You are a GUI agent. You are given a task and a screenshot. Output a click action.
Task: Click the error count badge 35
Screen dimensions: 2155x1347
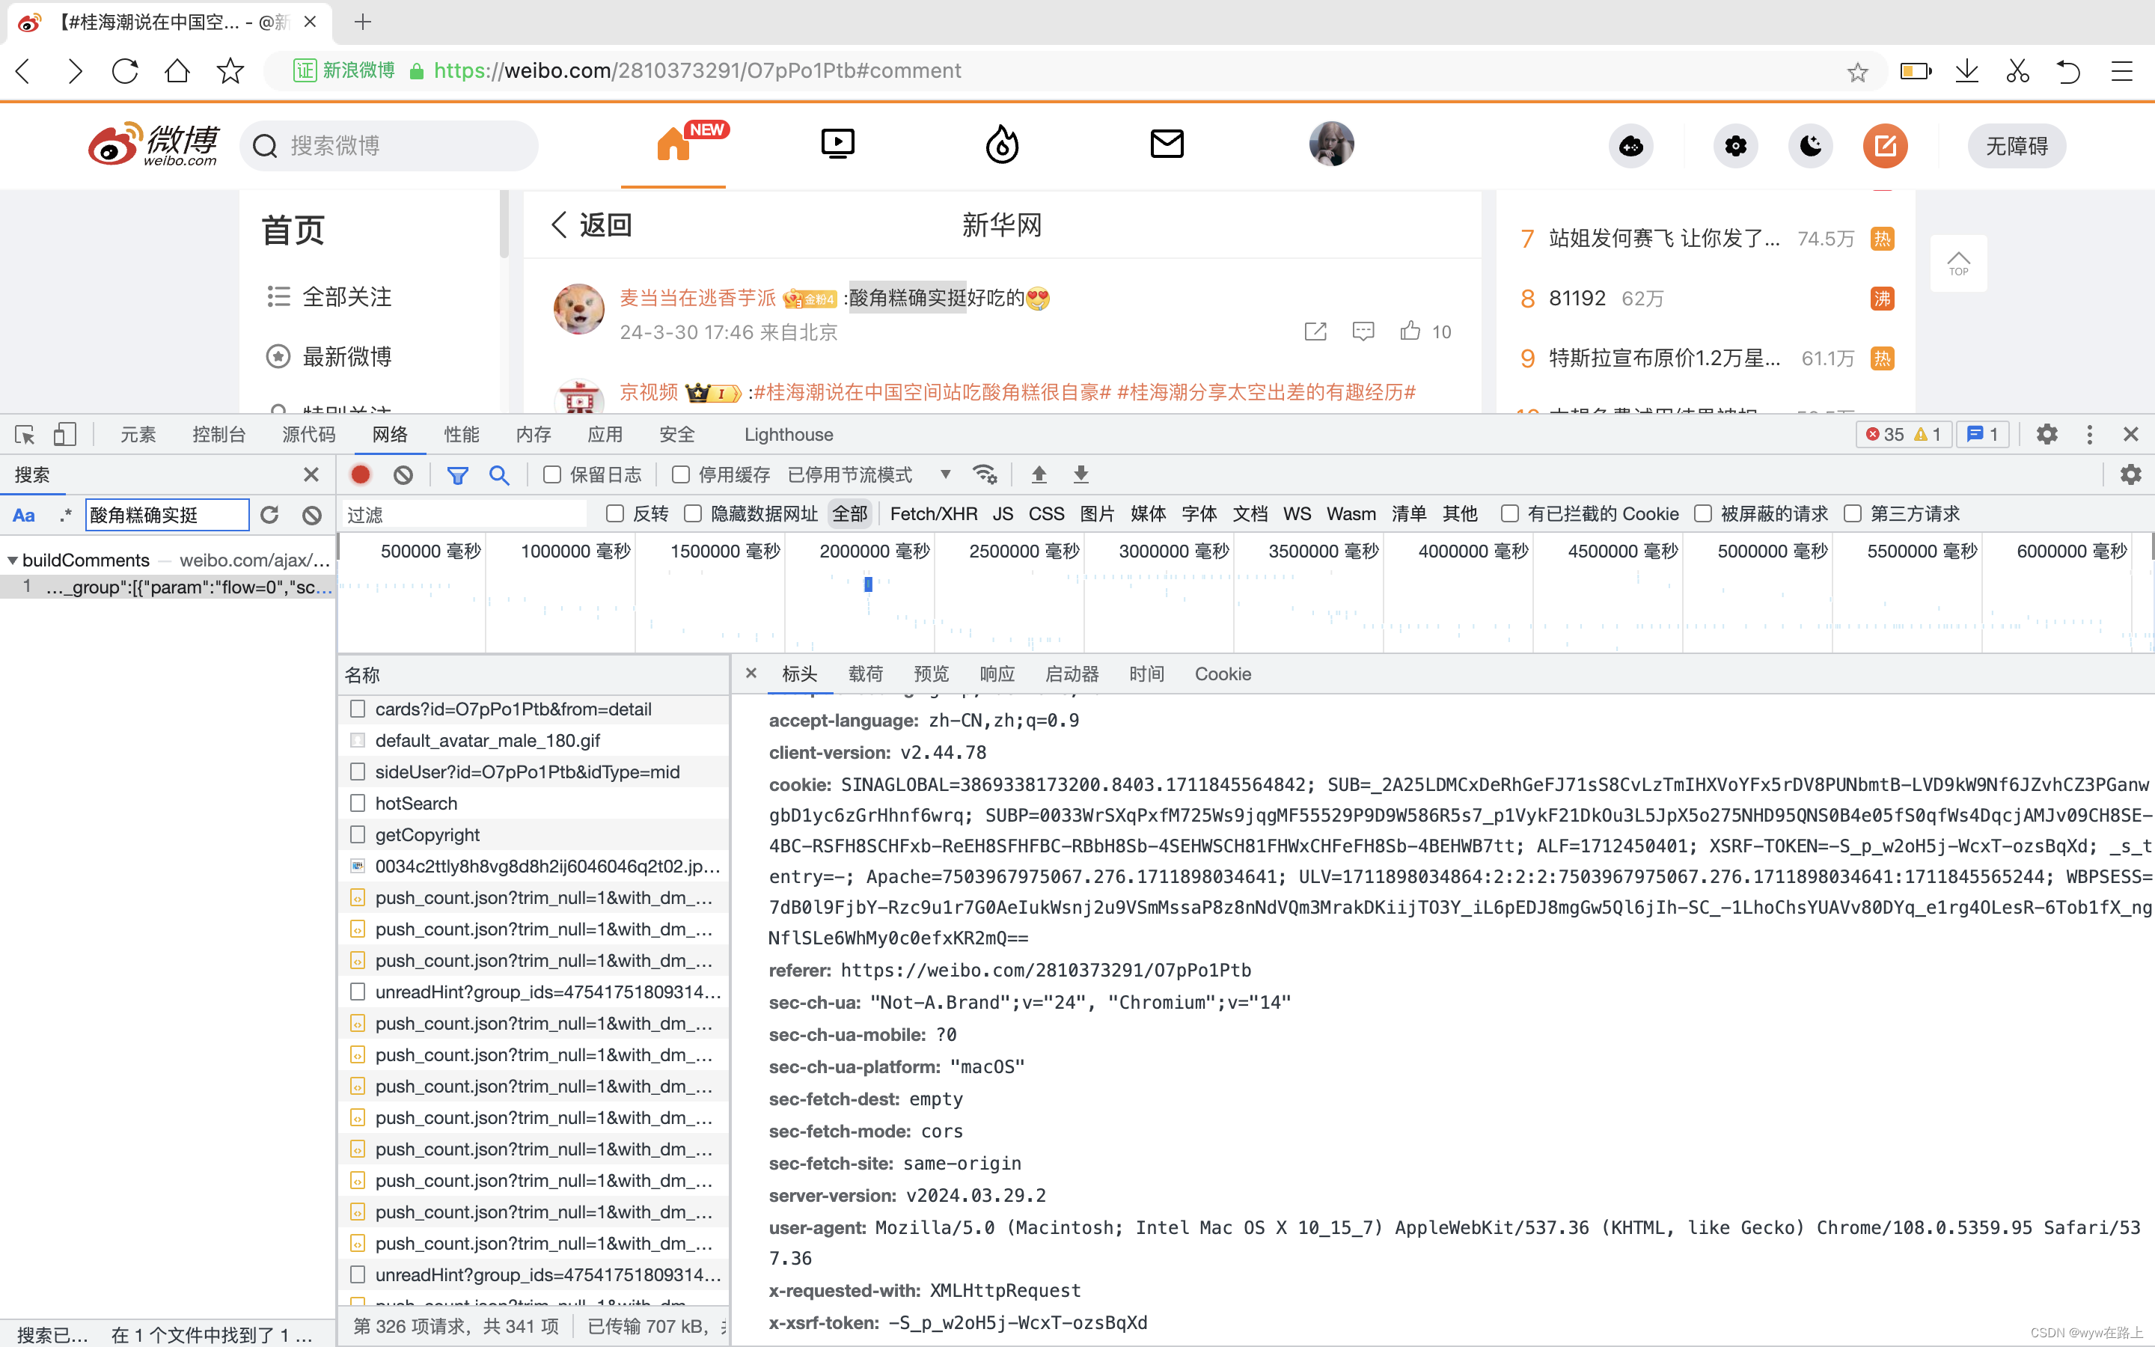[x=1884, y=435]
